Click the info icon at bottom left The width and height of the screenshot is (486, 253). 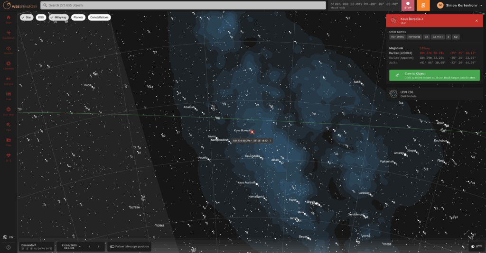tap(9, 247)
